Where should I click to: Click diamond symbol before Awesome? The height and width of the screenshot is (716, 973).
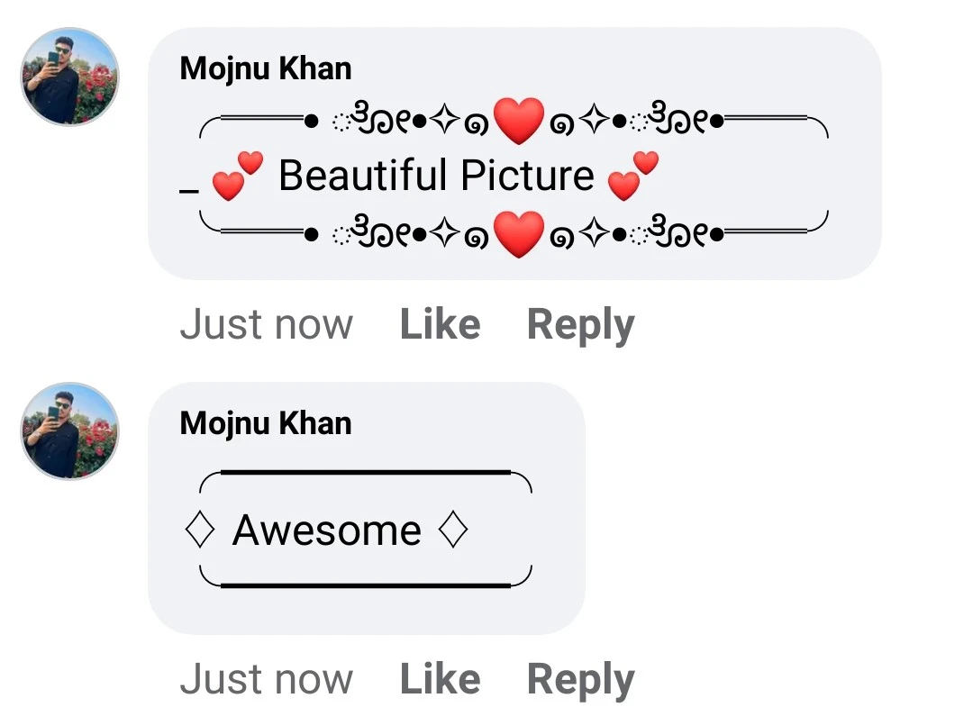(x=200, y=530)
